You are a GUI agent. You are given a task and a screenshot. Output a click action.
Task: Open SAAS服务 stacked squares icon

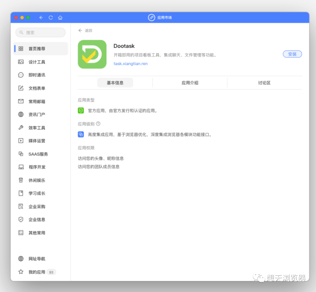pos(21,154)
